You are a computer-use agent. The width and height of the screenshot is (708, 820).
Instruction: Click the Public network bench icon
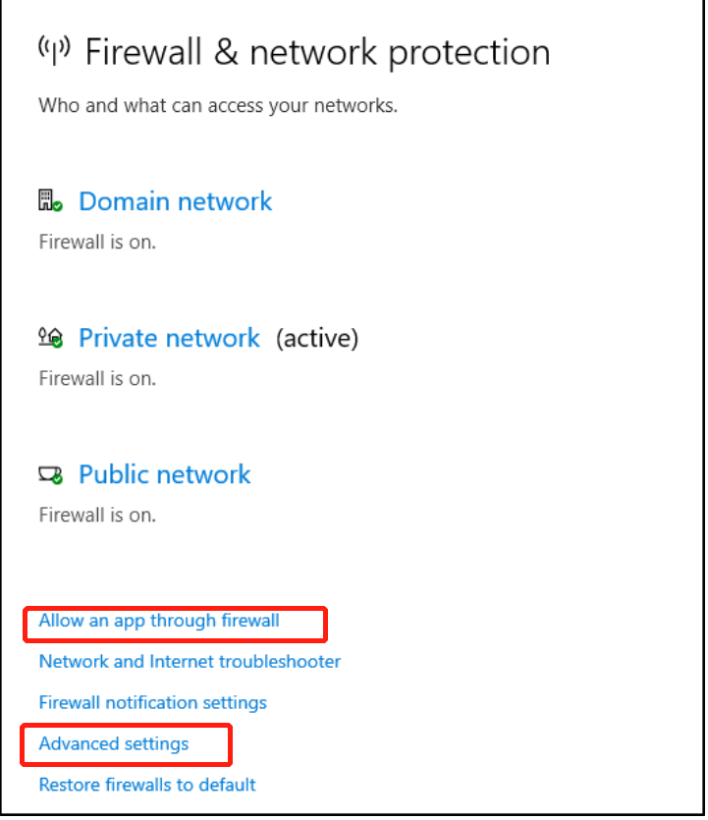[48, 474]
